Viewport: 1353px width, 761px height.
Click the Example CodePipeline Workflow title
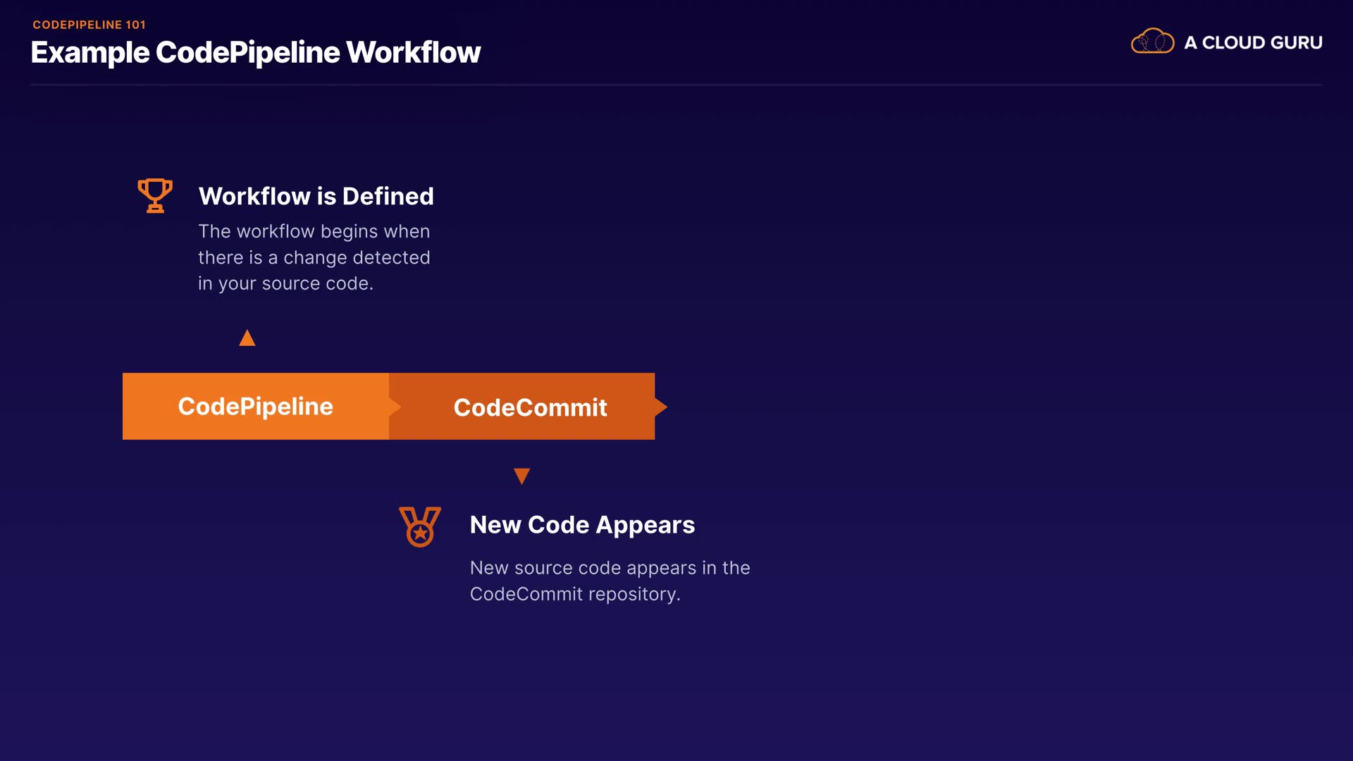[255, 53]
